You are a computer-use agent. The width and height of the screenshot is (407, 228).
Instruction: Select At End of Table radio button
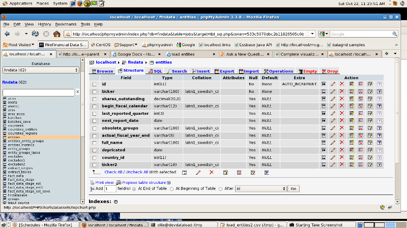pyautogui.click(x=134, y=189)
